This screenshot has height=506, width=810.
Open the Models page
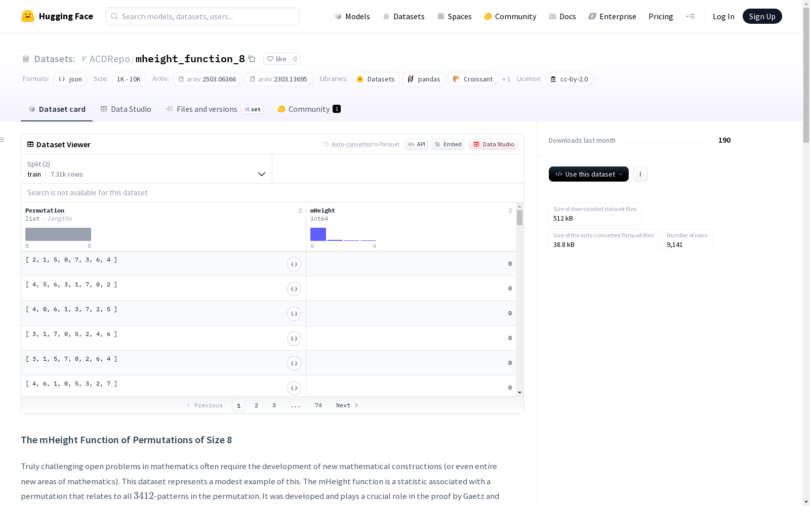coord(352,16)
